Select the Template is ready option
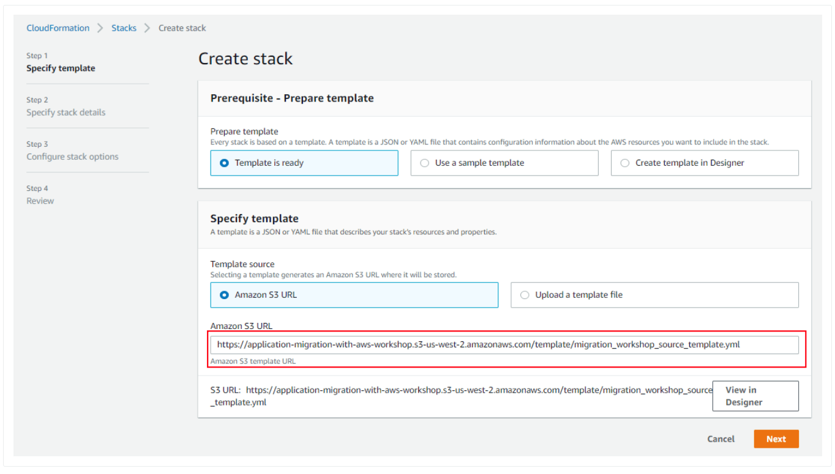The image size is (835, 474). pos(304,163)
